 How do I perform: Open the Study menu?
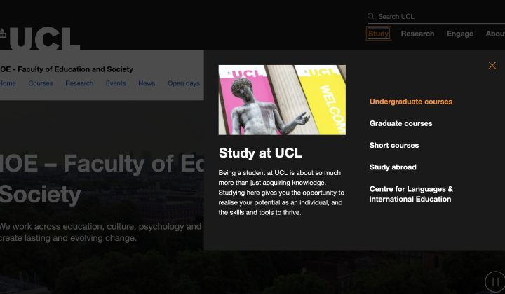coord(379,34)
